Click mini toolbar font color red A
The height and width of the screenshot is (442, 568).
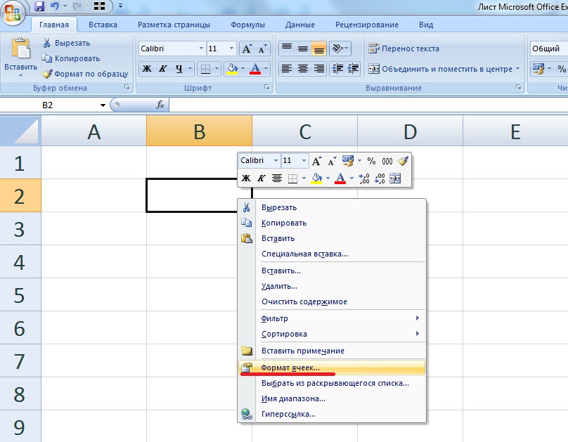click(340, 178)
